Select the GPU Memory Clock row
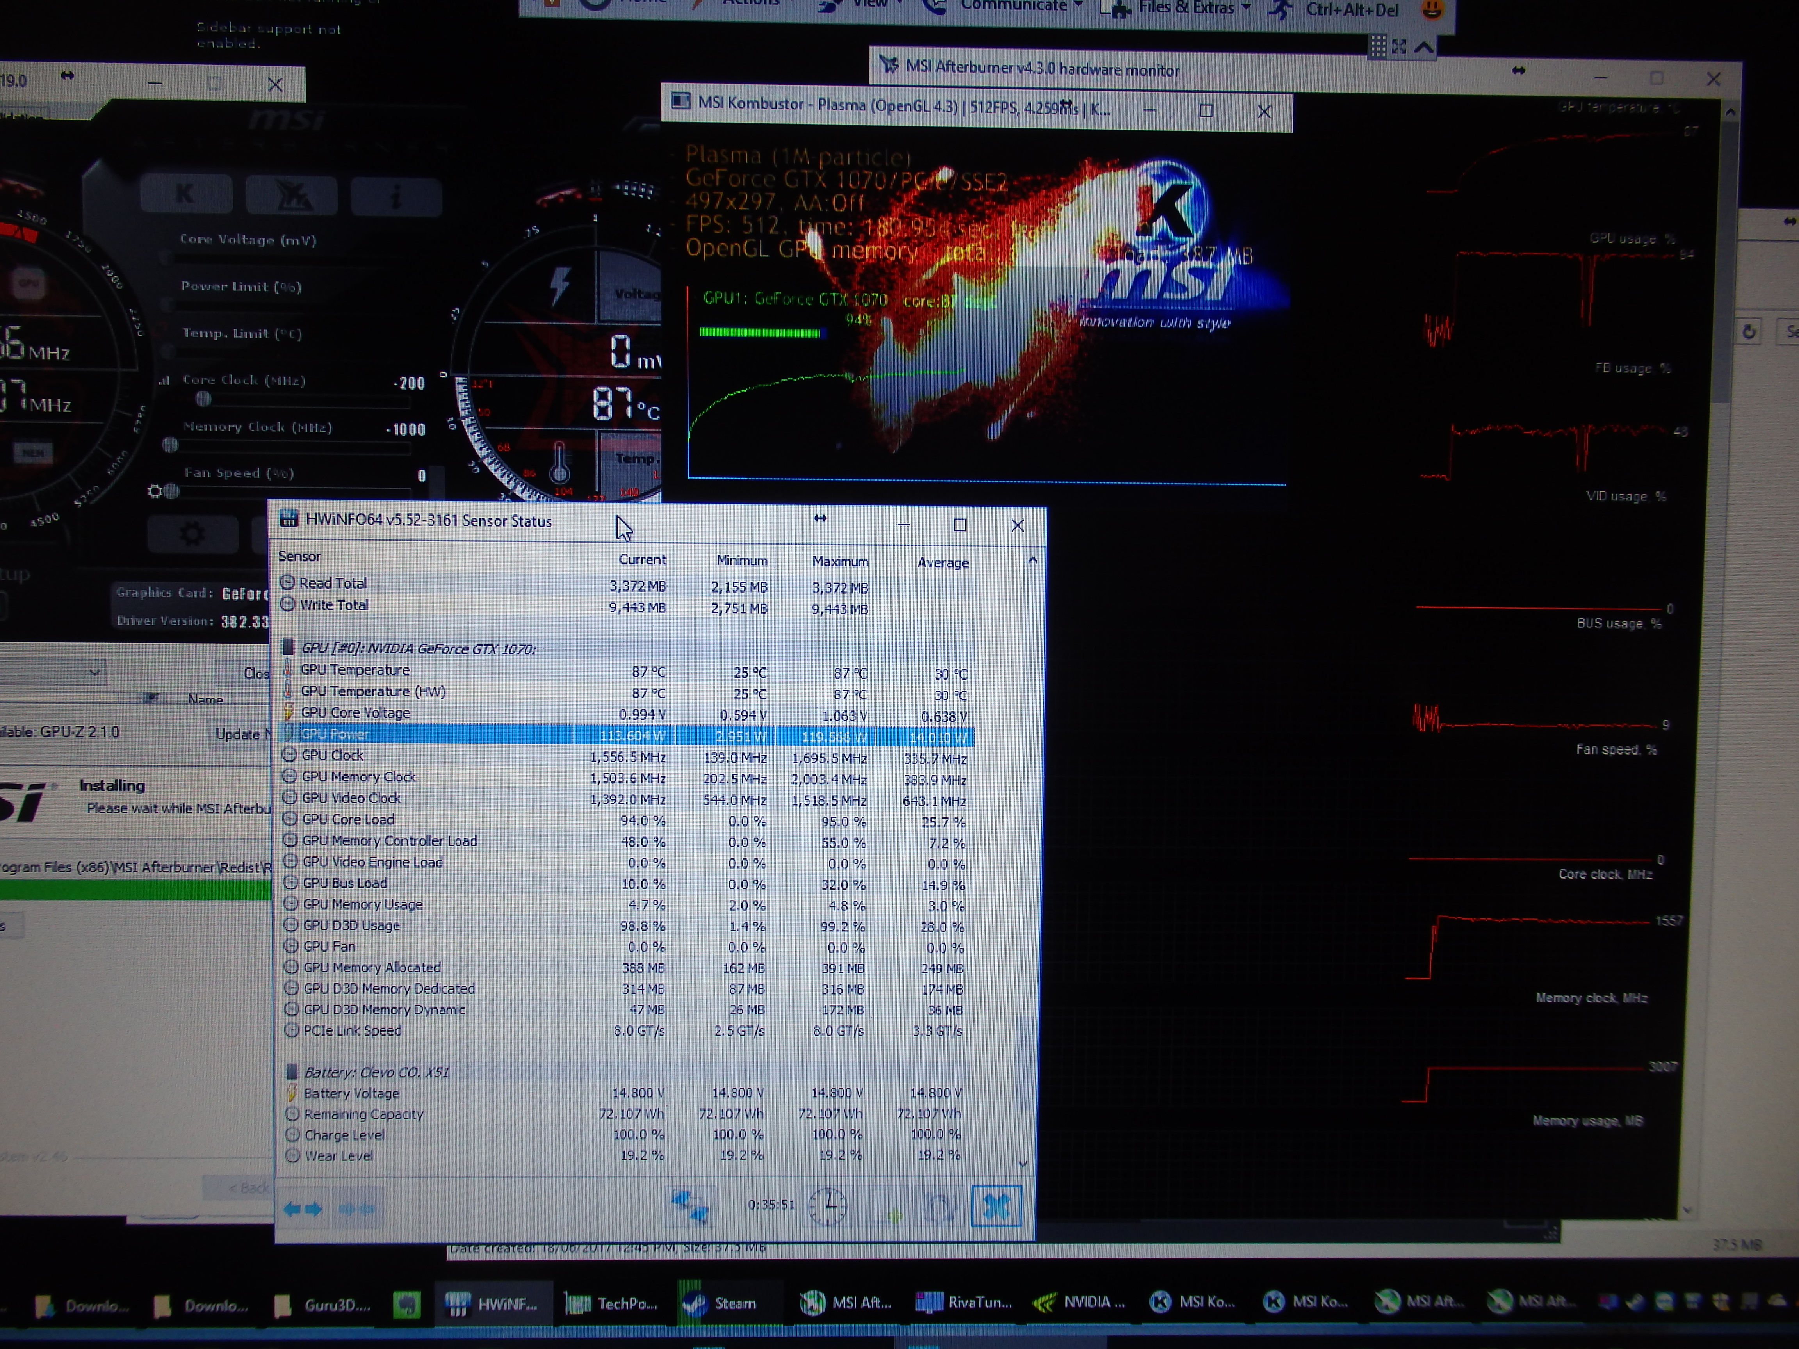The image size is (1799, 1349). (626, 778)
